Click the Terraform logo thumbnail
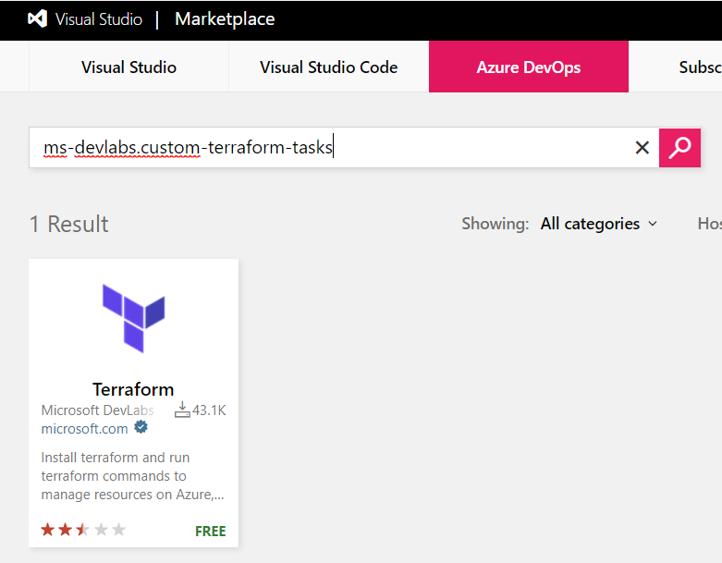 click(133, 319)
